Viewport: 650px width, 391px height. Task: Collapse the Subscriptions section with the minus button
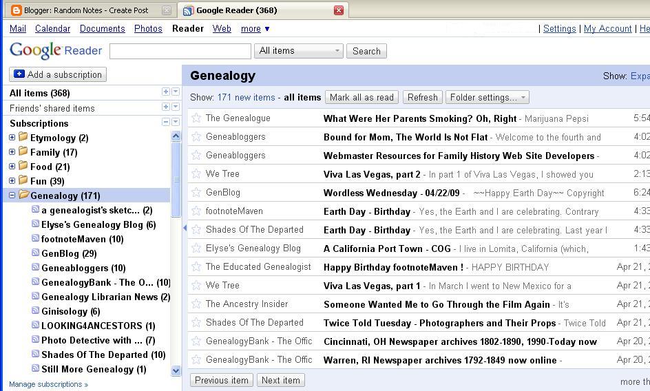pyautogui.click(x=166, y=122)
